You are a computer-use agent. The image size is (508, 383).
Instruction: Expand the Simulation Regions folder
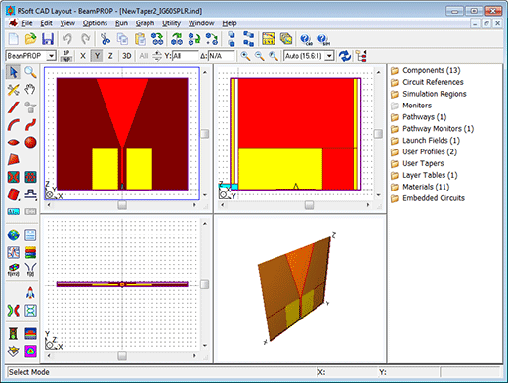429,94
